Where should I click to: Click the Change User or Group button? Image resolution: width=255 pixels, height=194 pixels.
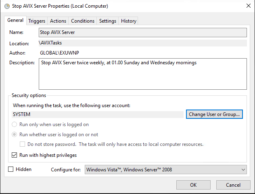(214, 114)
